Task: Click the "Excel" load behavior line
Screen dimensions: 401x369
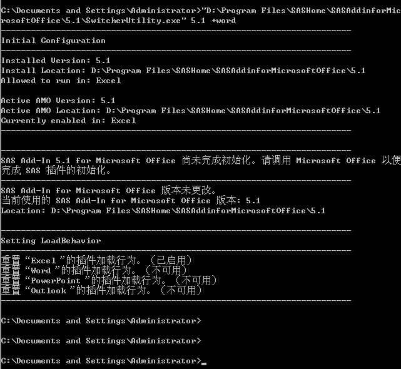Action: point(96,260)
